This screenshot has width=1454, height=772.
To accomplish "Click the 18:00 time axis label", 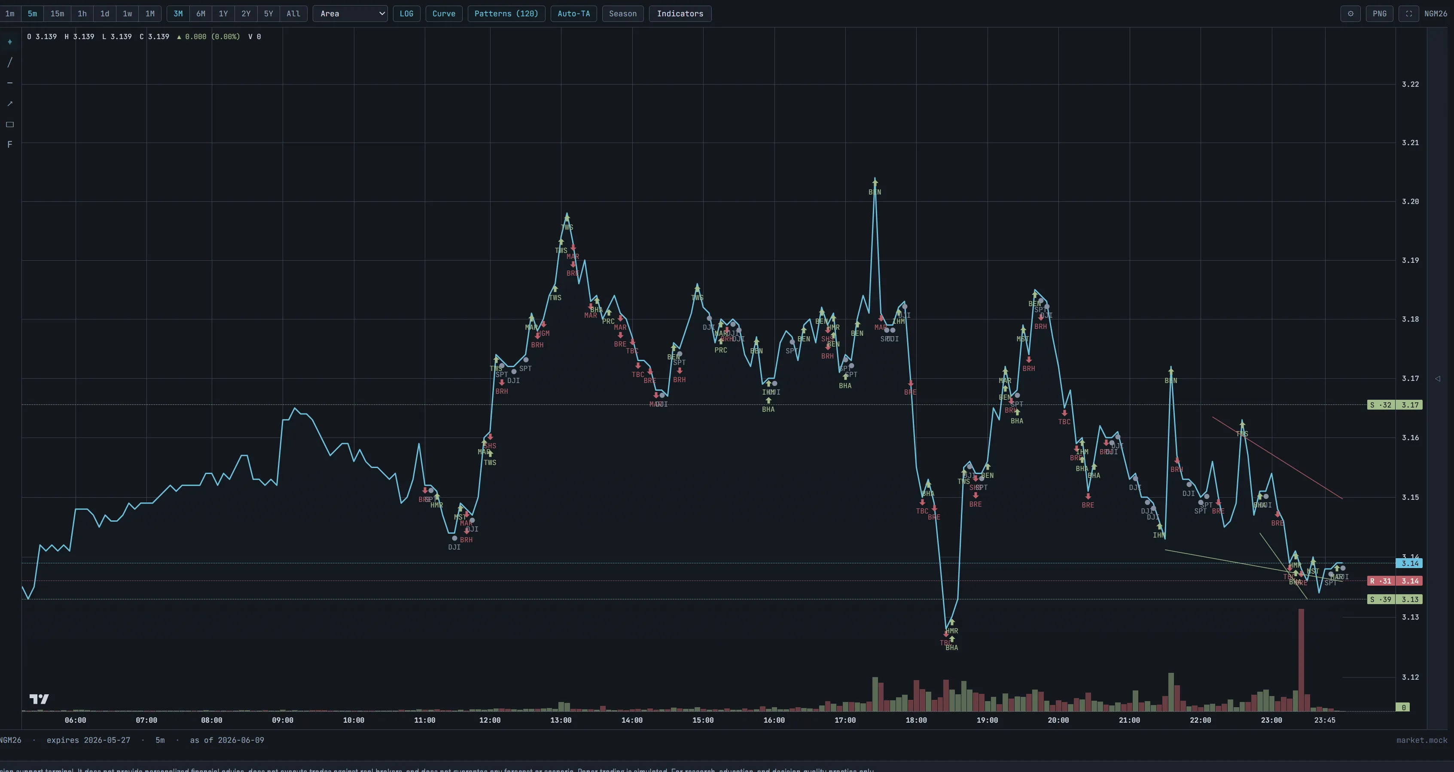I will pyautogui.click(x=916, y=720).
